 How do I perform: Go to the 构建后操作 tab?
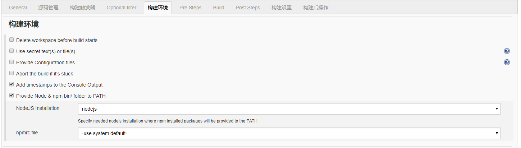(316, 8)
